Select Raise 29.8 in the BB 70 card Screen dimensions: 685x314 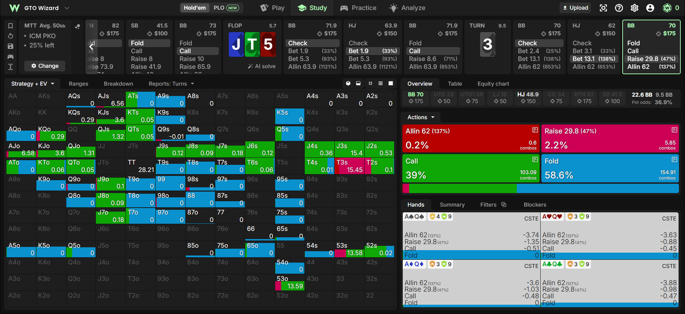click(651, 59)
